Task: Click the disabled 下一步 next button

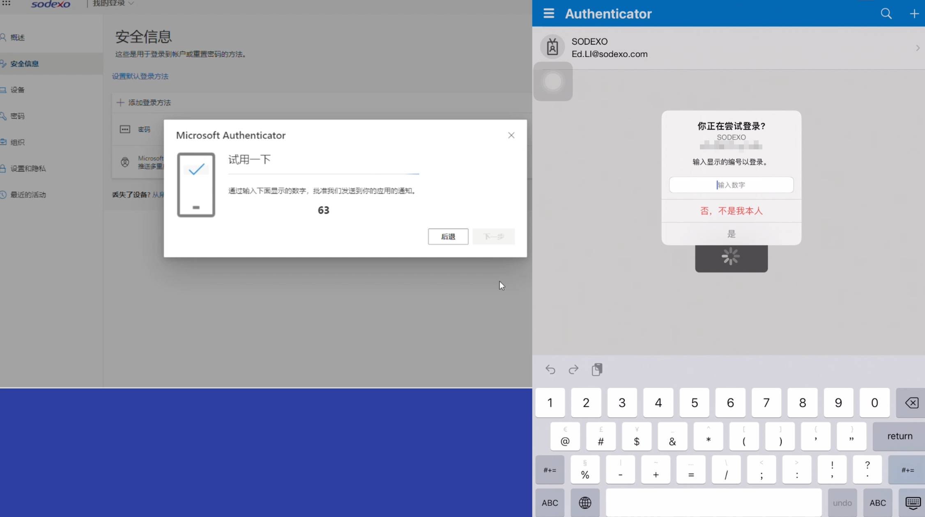Action: [x=493, y=236]
